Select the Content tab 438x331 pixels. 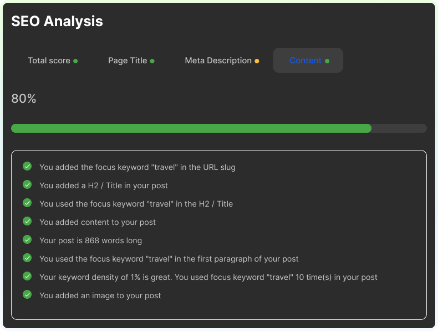pos(308,61)
